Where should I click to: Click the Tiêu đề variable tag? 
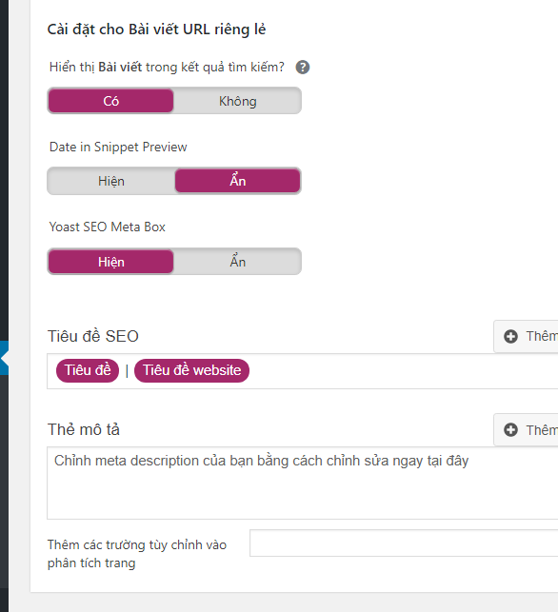(x=88, y=370)
